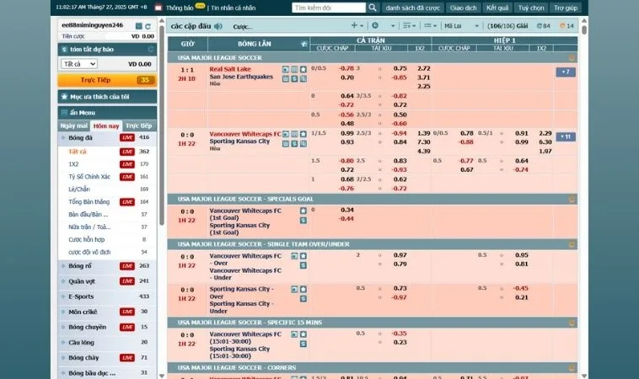Click the refresh counter showing 84
Viewport: 639px width, 379px height.
[x=545, y=26]
